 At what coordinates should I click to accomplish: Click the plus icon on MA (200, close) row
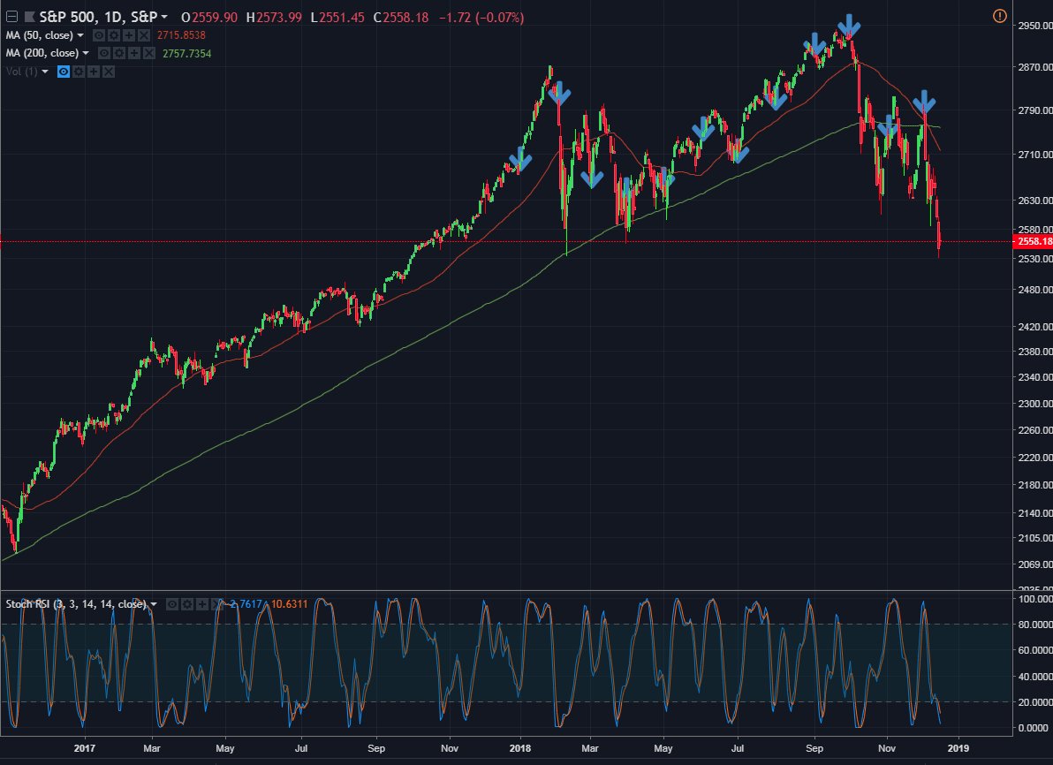pyautogui.click(x=134, y=53)
